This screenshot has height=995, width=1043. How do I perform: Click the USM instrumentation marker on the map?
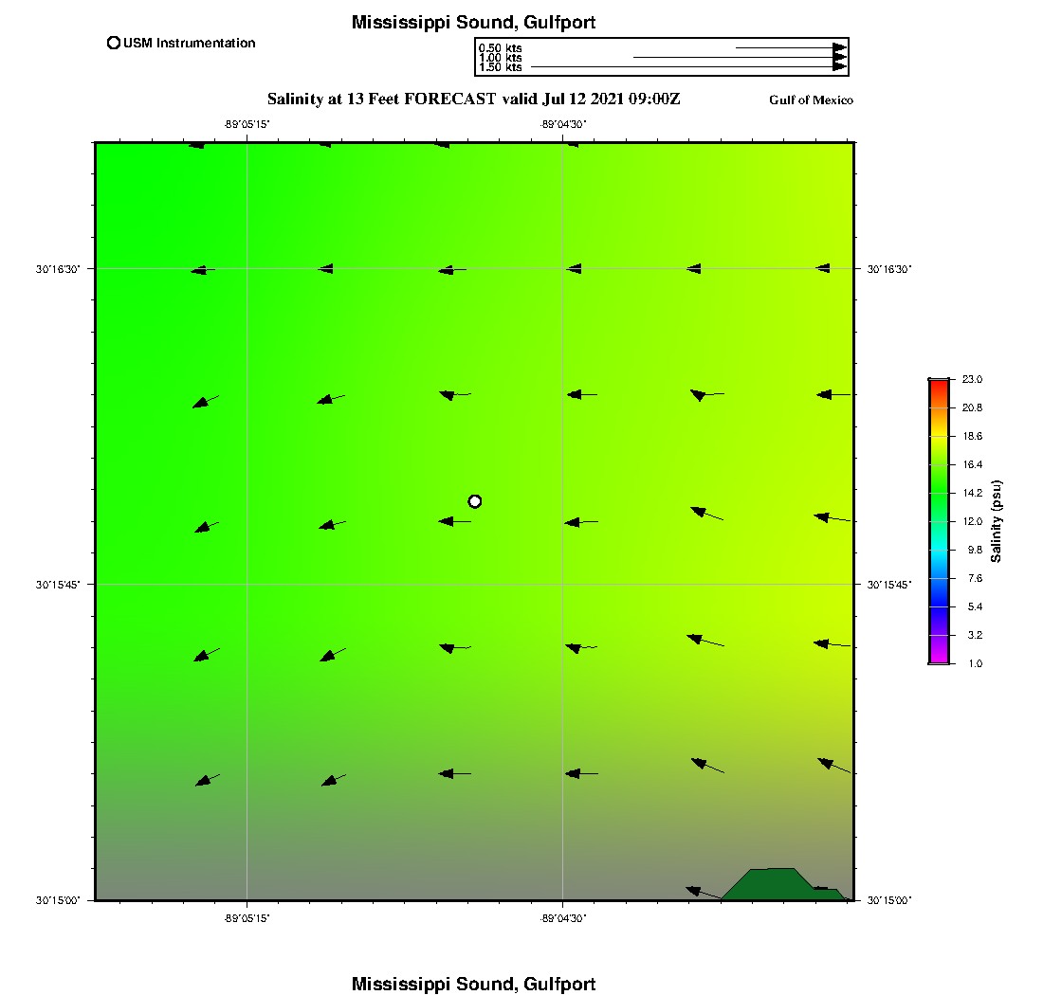click(x=475, y=501)
